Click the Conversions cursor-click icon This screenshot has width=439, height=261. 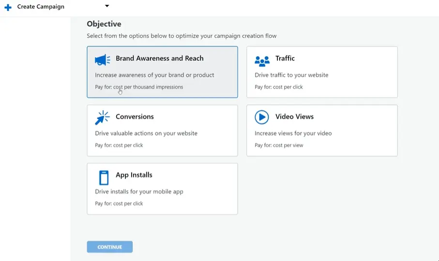pos(103,118)
